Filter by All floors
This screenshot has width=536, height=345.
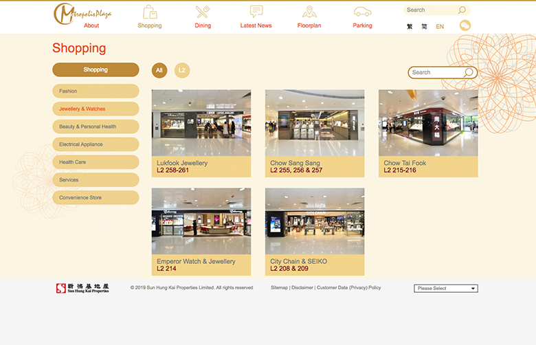159,70
